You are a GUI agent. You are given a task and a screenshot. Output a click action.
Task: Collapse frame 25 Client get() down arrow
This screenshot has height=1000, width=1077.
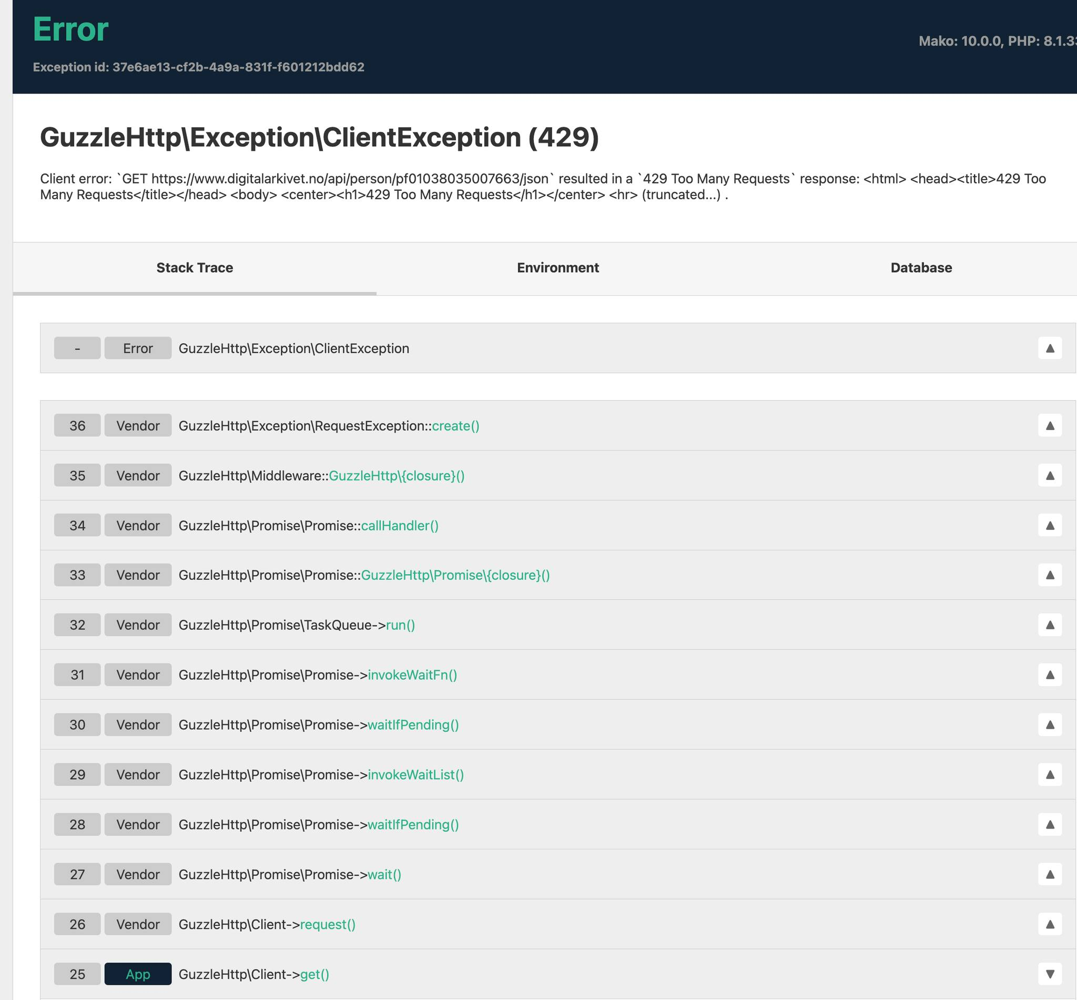point(1050,974)
